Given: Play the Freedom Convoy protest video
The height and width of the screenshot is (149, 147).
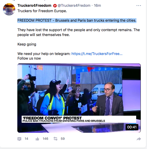Looking at the screenshot, I should pyautogui.click(x=79, y=98).
